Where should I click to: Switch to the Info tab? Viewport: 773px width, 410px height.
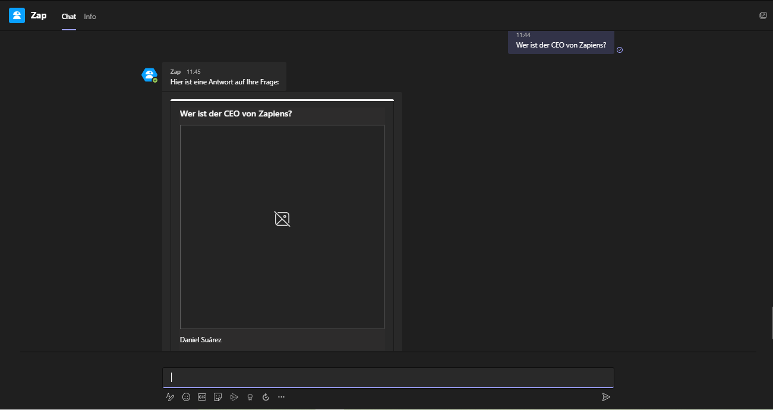90,17
